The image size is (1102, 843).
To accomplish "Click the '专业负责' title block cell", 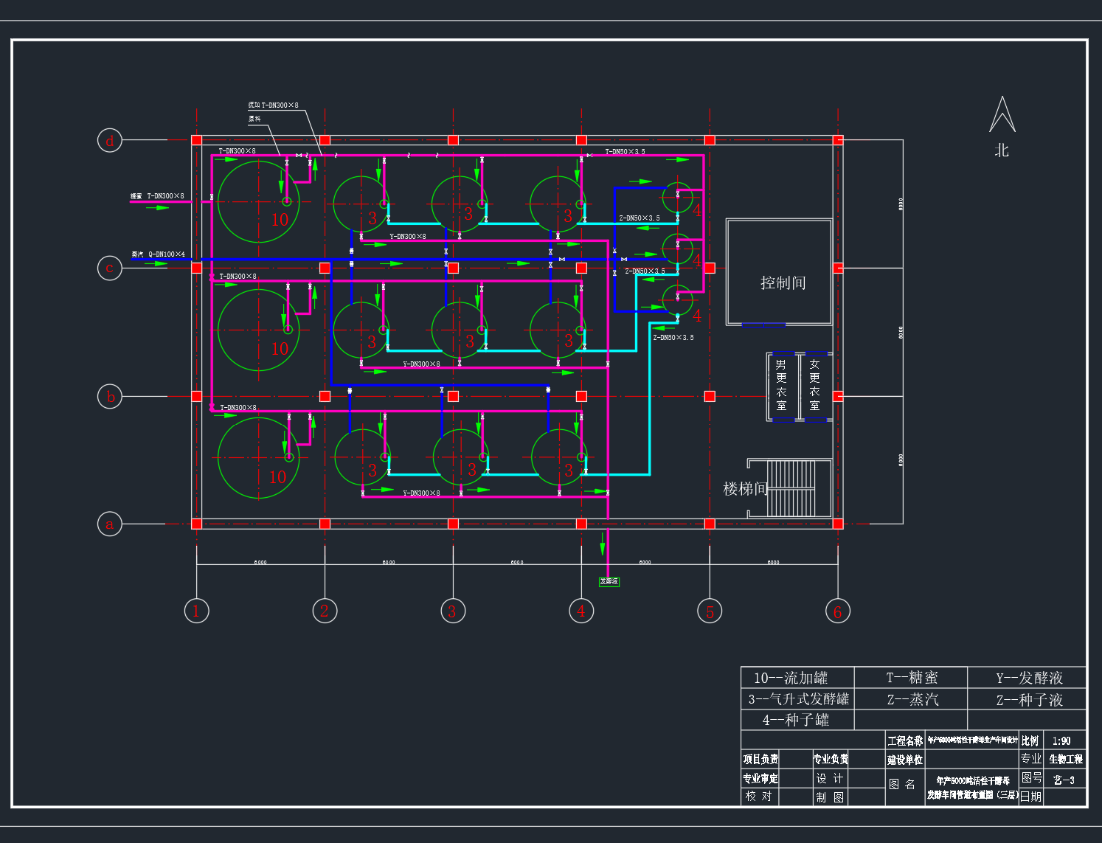I will (831, 759).
